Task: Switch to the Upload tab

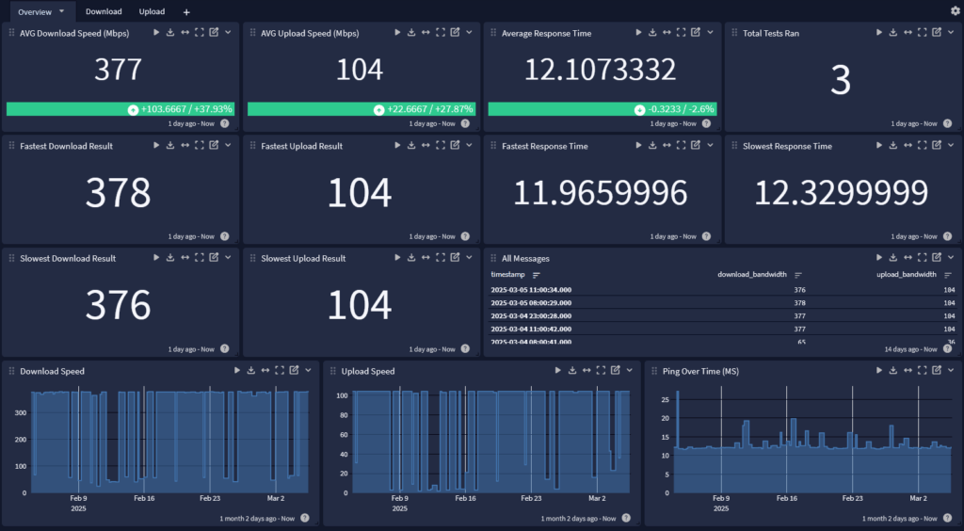Action: [152, 12]
